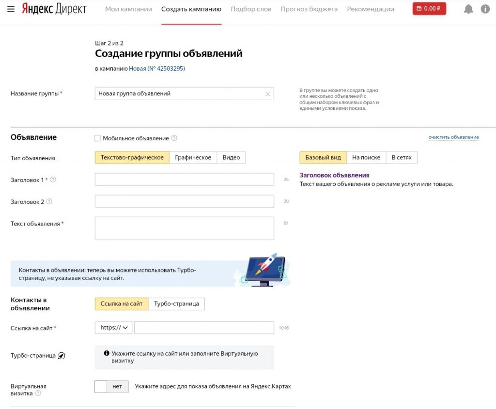Click the Текст объявления text area

pos(184,228)
